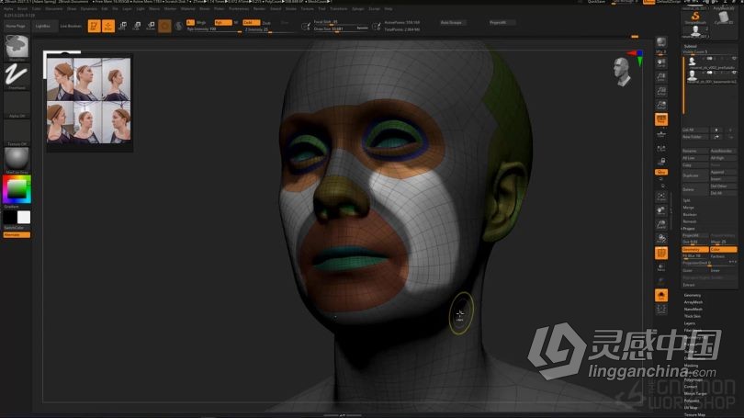Toggle Solo mode in right shelf

coord(661,296)
